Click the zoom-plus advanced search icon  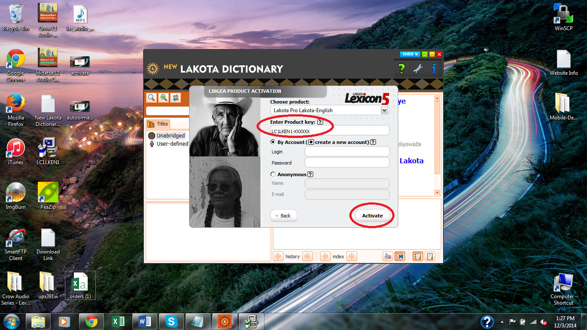pyautogui.click(x=164, y=98)
